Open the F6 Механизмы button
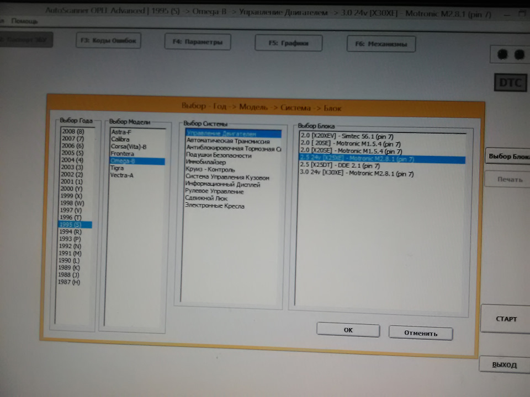 click(x=381, y=44)
